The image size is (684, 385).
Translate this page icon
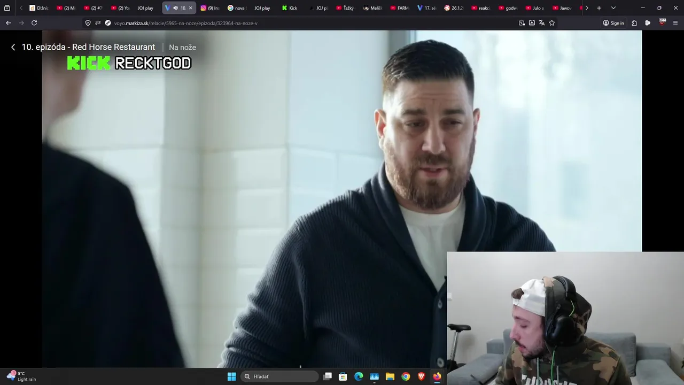542,23
